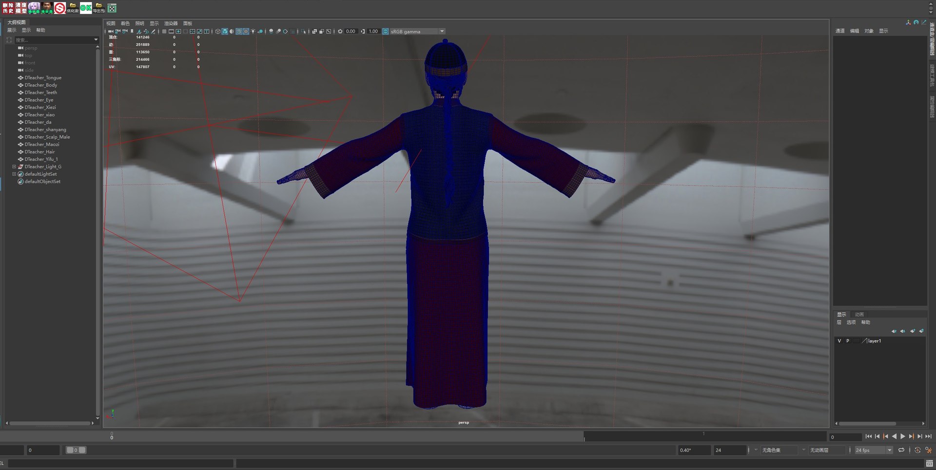Click the textured checker display icon
Viewport: 936px width, 470px height.
pos(246,32)
